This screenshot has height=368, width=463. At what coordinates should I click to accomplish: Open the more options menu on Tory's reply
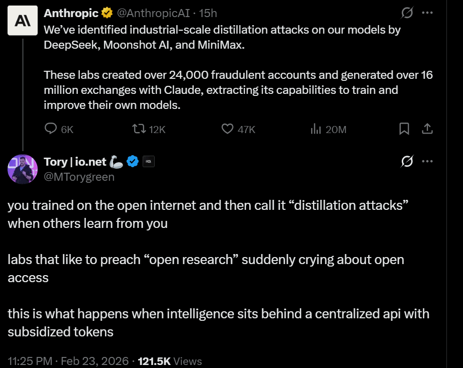[x=427, y=161]
